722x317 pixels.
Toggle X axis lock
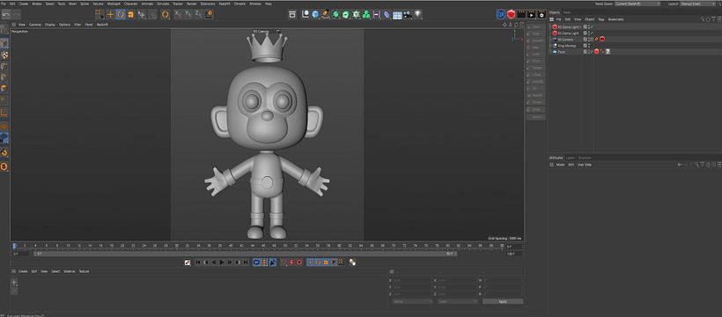[x=178, y=14]
